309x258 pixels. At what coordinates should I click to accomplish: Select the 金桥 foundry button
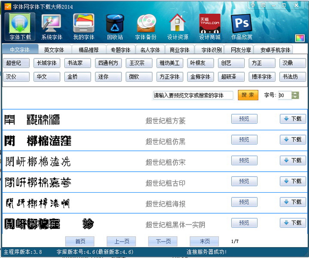coord(78,77)
